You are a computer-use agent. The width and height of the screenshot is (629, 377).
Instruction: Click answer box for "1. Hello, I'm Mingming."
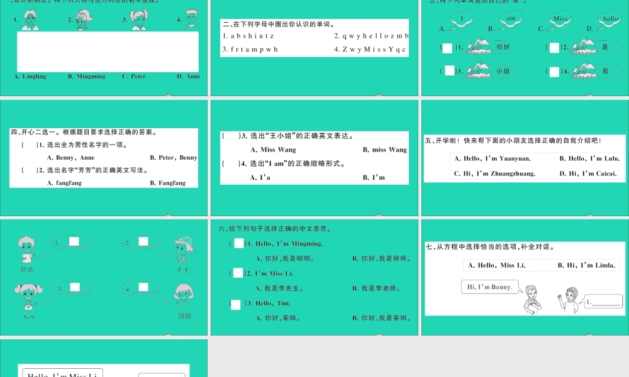[x=238, y=243]
